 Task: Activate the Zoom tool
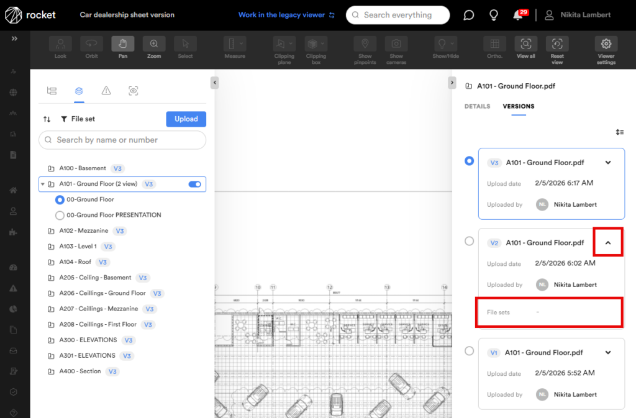153,47
